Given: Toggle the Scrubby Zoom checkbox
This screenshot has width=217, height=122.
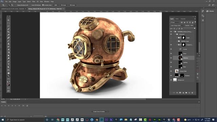Looking at the screenshot, I should 43,5.
